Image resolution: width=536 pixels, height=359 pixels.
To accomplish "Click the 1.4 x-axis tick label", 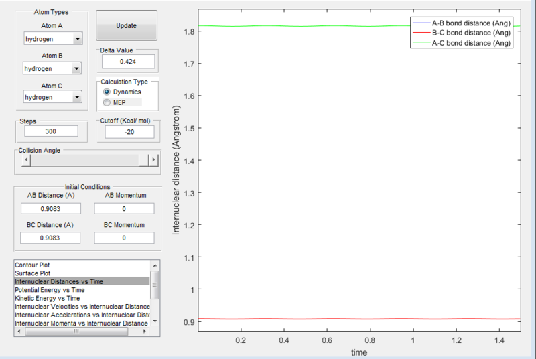I will pyautogui.click(x=499, y=340).
